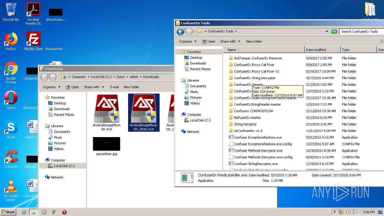This screenshot has height=216, width=384.
Task: Expand admin breadcrumb arrow in Downloads path
Action: pyautogui.click(x=140, y=77)
